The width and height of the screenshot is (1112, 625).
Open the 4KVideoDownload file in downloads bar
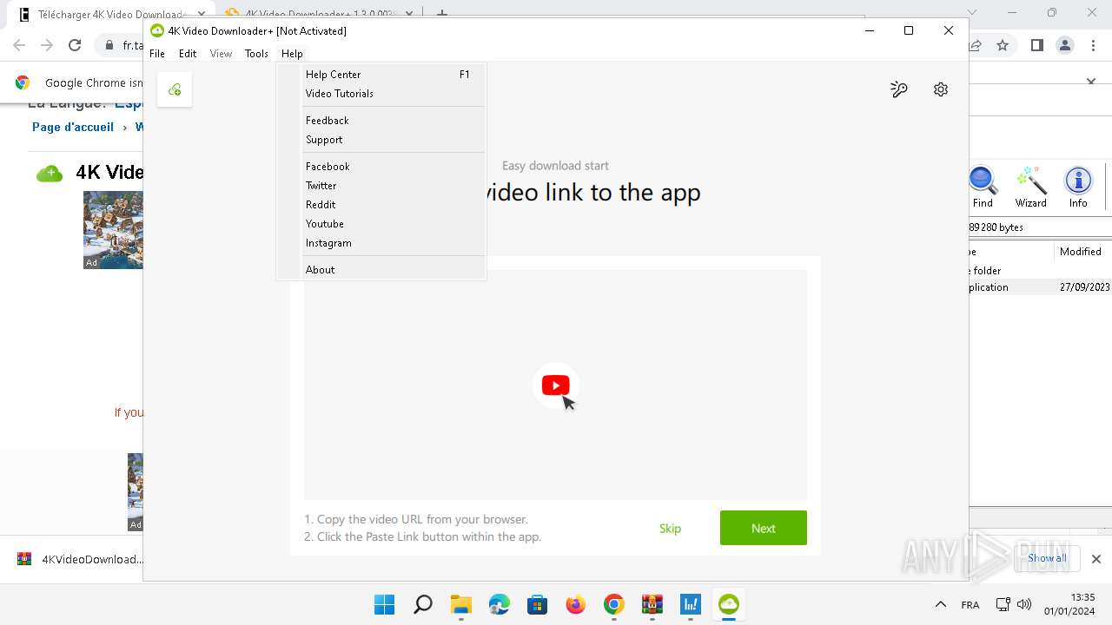click(x=80, y=559)
